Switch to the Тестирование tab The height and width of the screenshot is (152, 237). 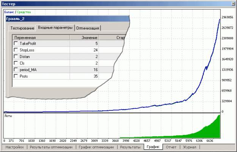coord(22,28)
